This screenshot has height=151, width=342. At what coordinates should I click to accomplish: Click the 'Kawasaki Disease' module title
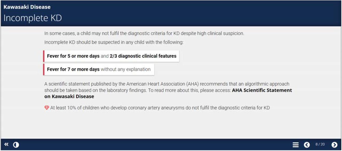pos(27,7)
